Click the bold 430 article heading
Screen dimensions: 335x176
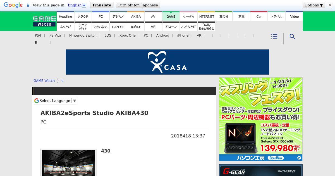pyautogui.click(x=106, y=151)
